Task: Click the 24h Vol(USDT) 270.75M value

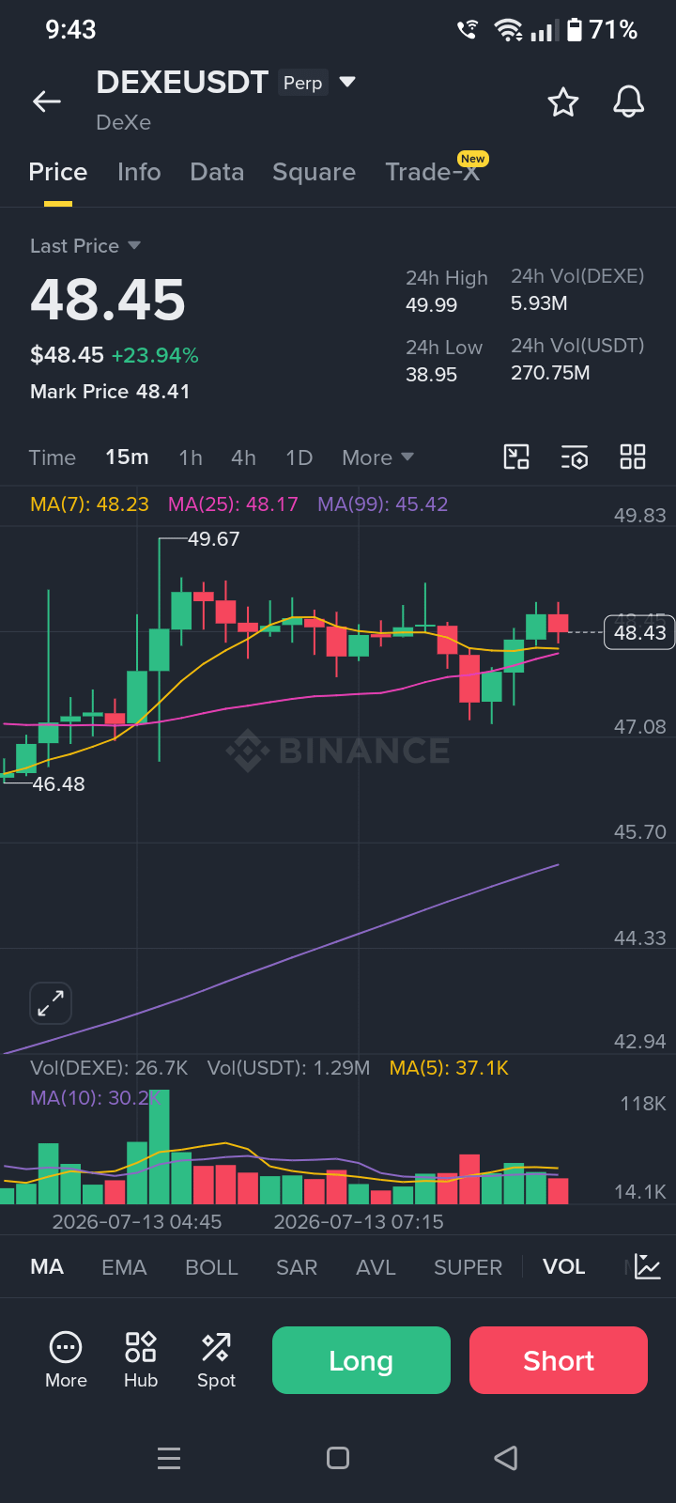Action: pyautogui.click(x=550, y=373)
